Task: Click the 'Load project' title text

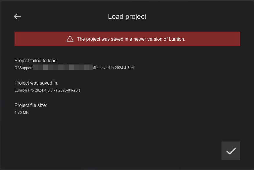Action: pyautogui.click(x=127, y=17)
